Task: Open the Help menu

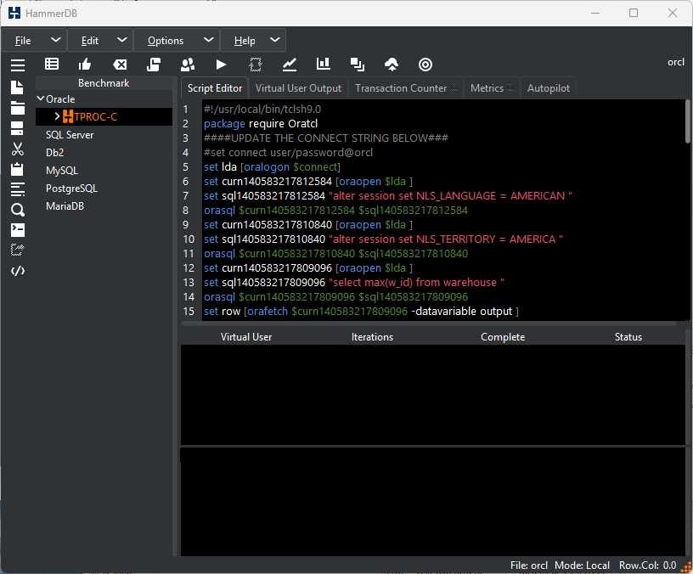Action: click(245, 41)
